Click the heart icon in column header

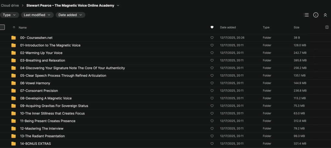tap(212, 27)
